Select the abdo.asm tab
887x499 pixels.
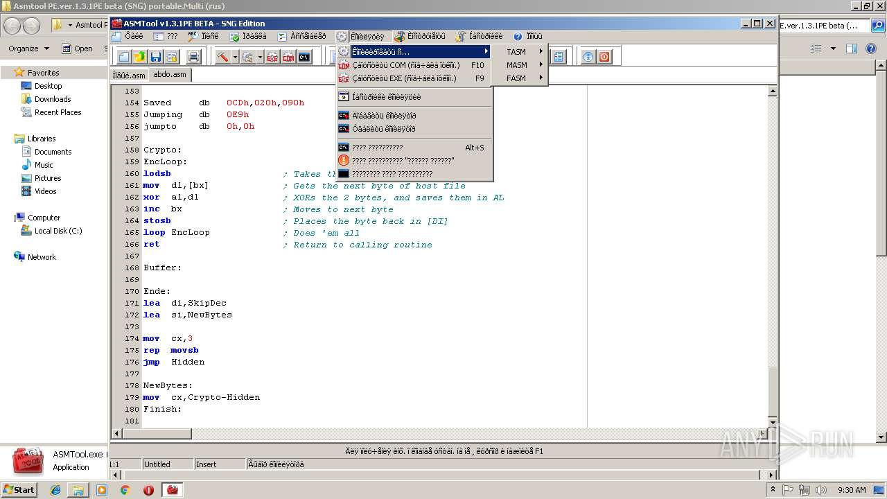[170, 75]
